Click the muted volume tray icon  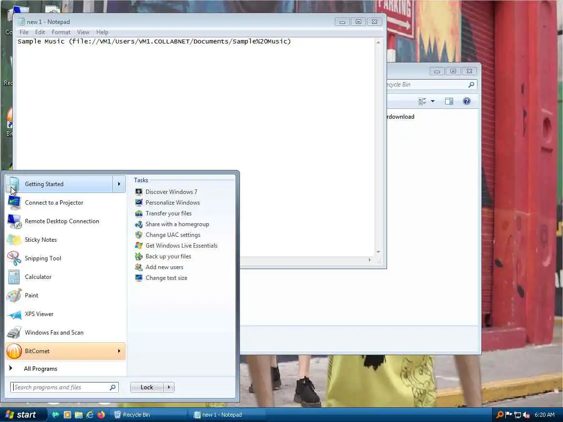(526, 415)
